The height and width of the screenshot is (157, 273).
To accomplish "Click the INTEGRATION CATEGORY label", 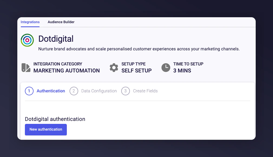I will (x=58, y=64).
